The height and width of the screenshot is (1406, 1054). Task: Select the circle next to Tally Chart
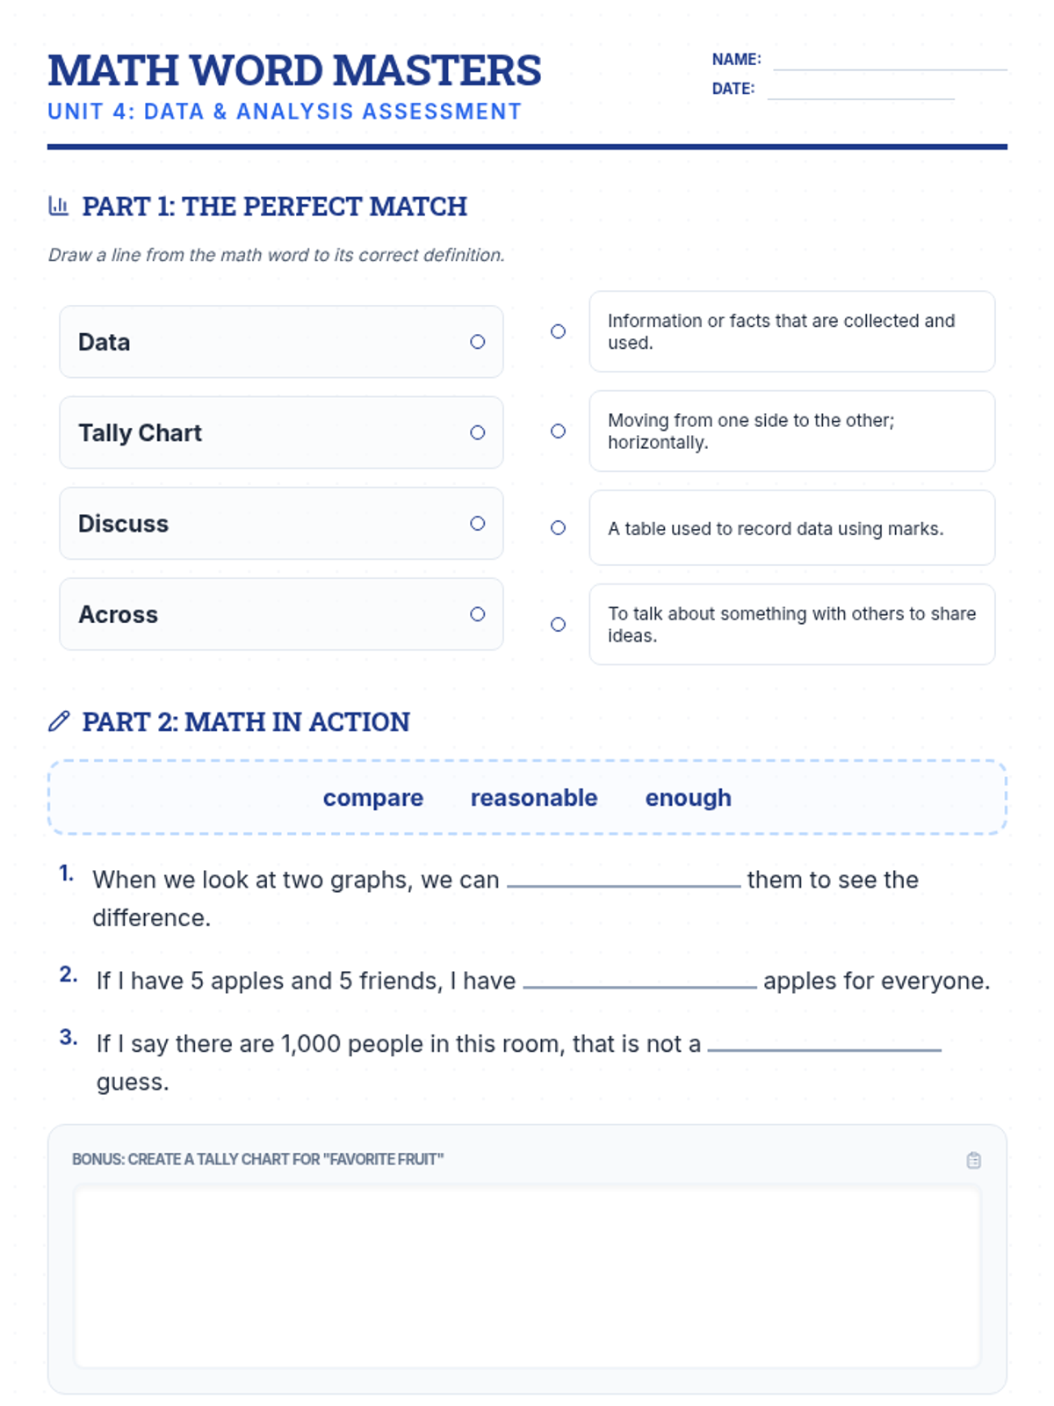tap(477, 432)
